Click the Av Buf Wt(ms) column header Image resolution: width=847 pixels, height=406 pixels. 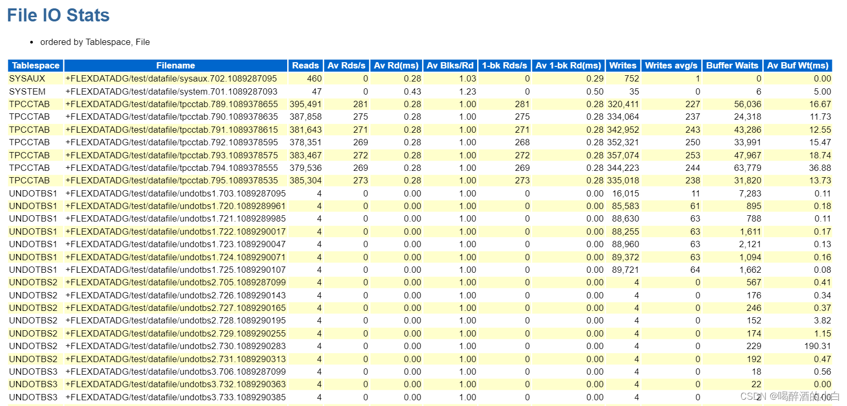(797, 65)
